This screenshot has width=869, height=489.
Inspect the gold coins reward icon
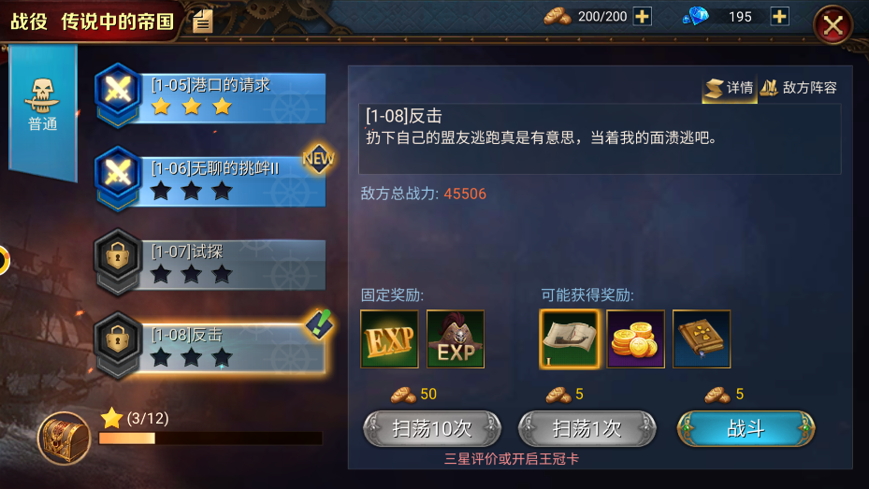[x=635, y=338]
